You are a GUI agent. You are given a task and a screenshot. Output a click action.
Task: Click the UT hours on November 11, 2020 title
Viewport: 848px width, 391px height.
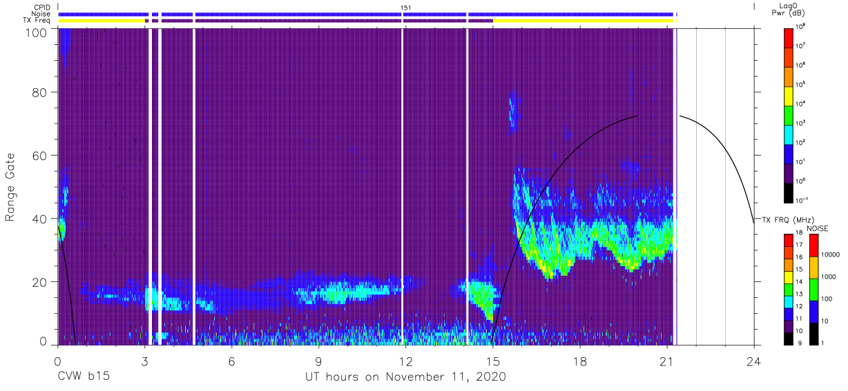pos(406,377)
